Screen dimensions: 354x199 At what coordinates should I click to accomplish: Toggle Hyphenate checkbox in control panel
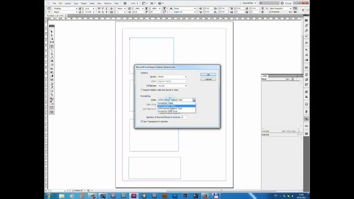pos(270,12)
